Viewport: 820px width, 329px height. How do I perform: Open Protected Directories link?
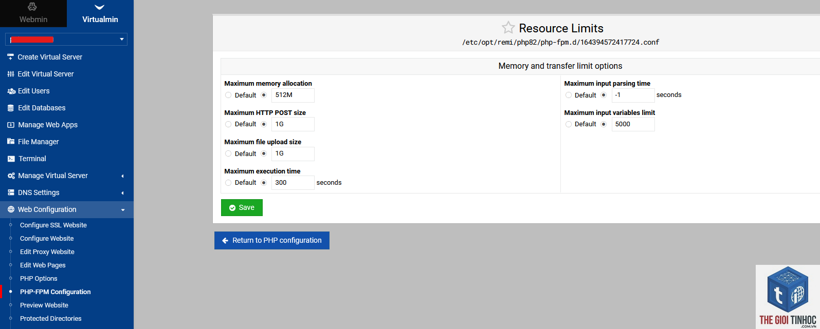[51, 319]
